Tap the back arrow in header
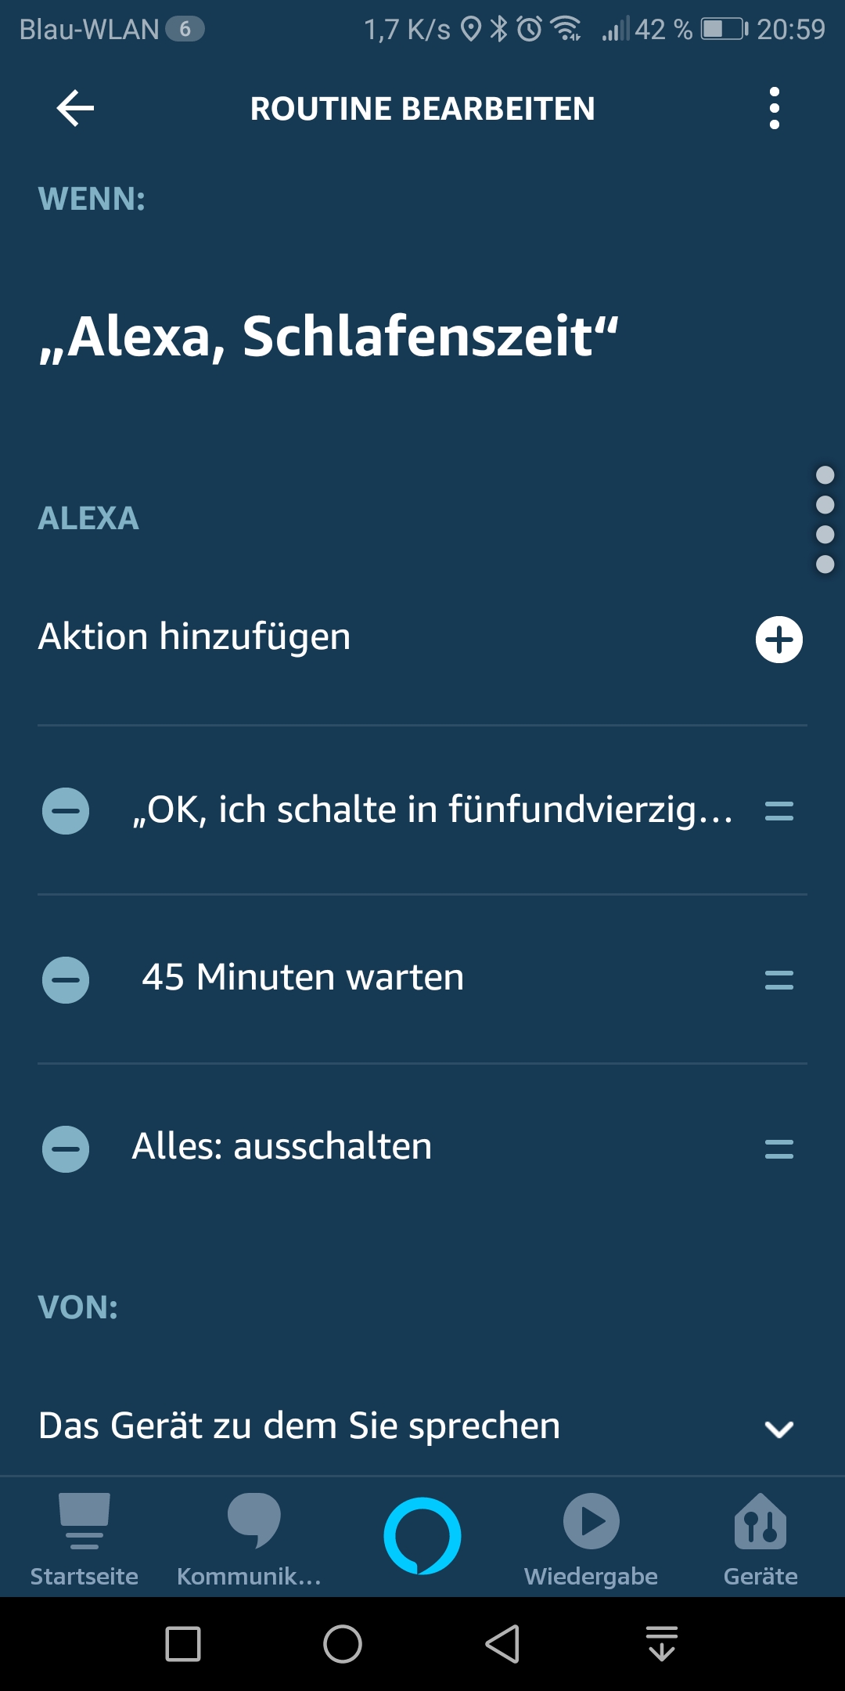845x1691 pixels. click(76, 108)
